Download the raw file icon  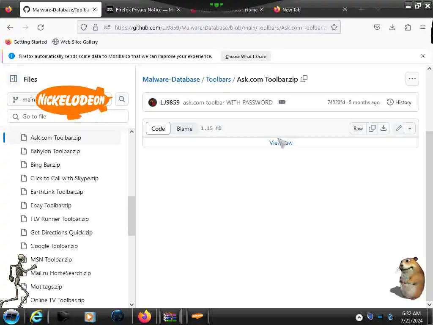coord(384,128)
